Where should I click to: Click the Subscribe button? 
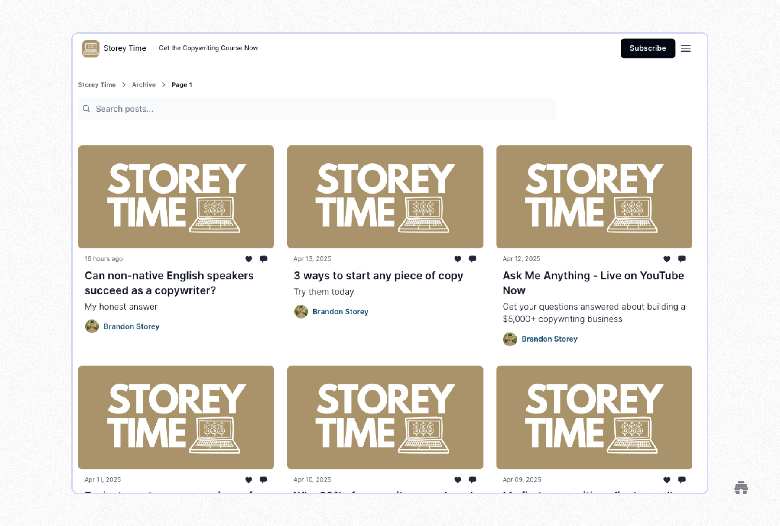(x=647, y=48)
